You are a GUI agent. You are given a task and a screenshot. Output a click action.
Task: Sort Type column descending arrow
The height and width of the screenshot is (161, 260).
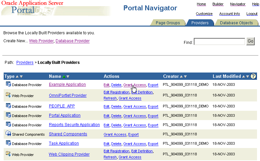pos(21,77)
